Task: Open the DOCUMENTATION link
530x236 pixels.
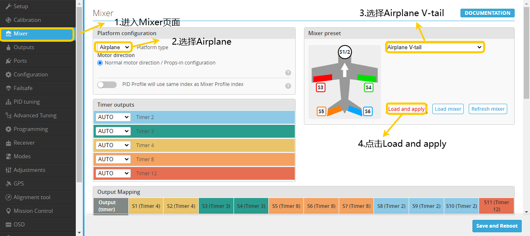Action: (x=487, y=13)
